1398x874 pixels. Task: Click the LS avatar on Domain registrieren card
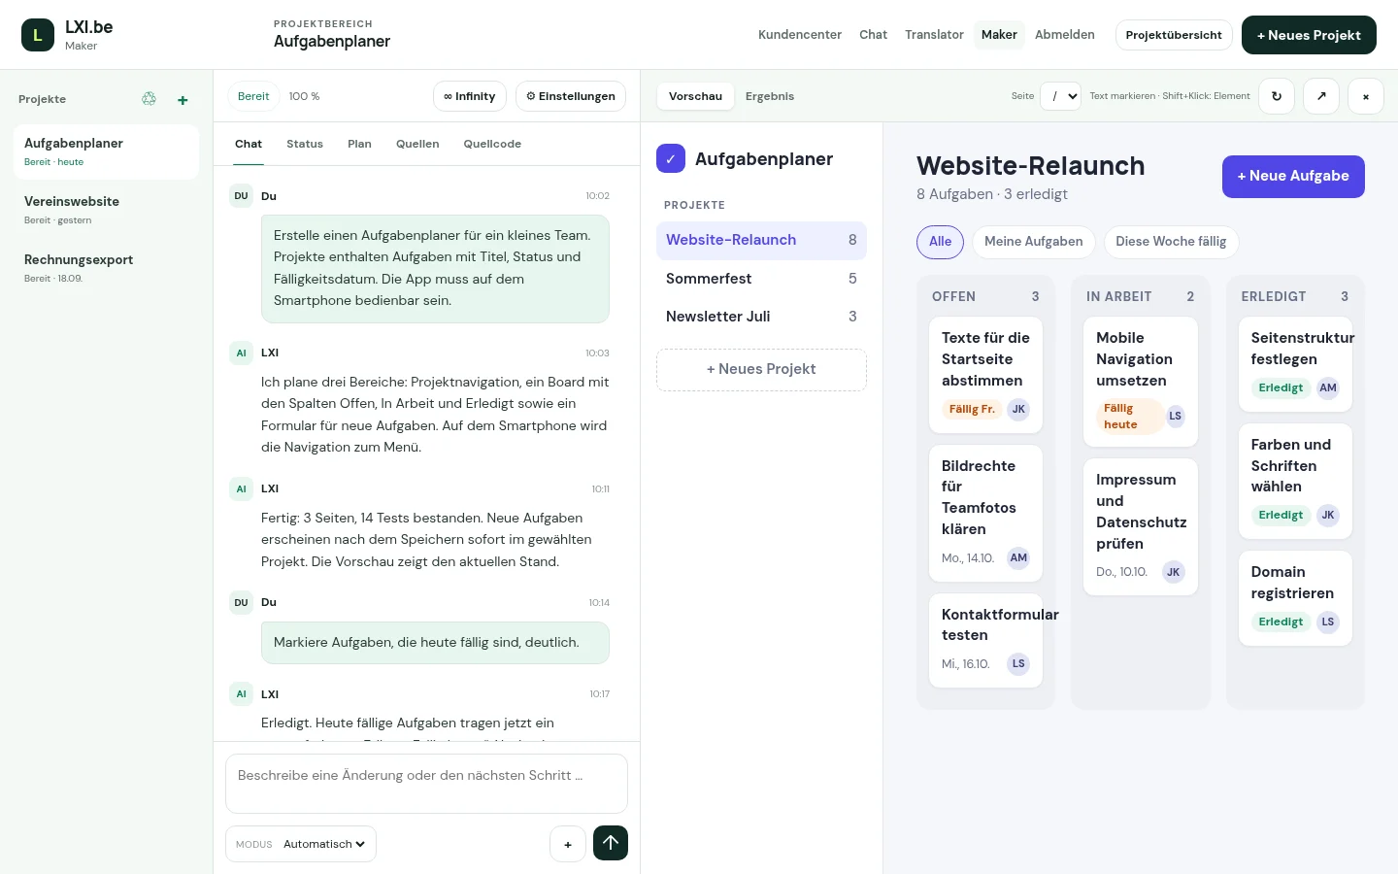click(1328, 622)
